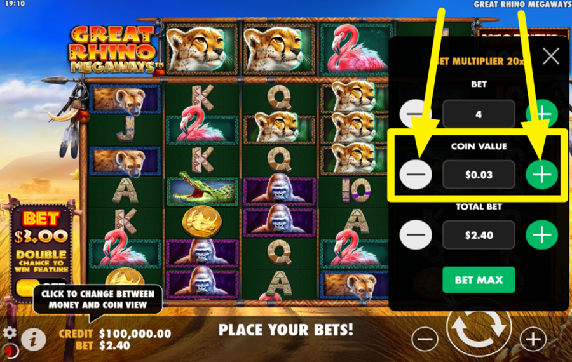Screen dimensions: 572x362
Task: Increase coin value with the green plus
Action: pyautogui.click(x=541, y=175)
